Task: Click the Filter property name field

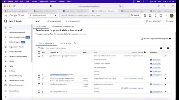Action: tap(56, 48)
